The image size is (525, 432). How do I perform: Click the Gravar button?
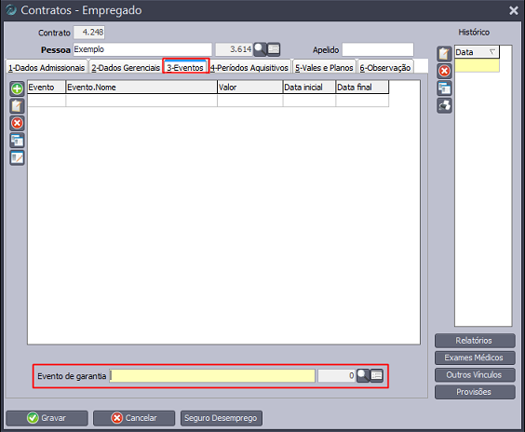click(47, 418)
